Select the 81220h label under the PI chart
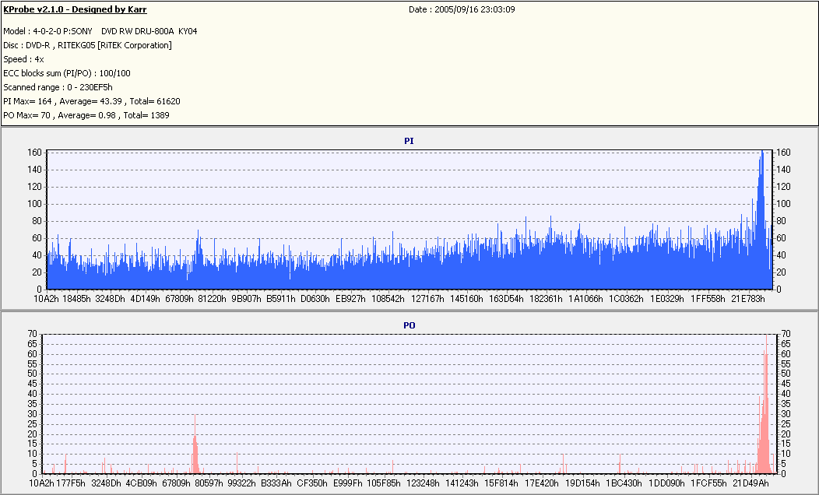819x495 pixels. tap(212, 299)
